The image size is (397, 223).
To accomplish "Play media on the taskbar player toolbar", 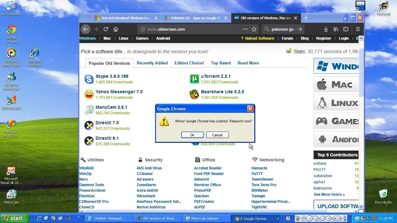I will (310, 218).
